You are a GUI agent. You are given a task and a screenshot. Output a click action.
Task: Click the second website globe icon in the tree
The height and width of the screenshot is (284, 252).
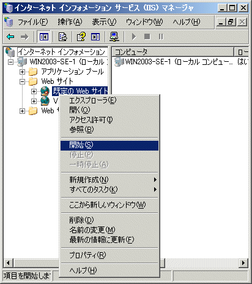point(45,101)
